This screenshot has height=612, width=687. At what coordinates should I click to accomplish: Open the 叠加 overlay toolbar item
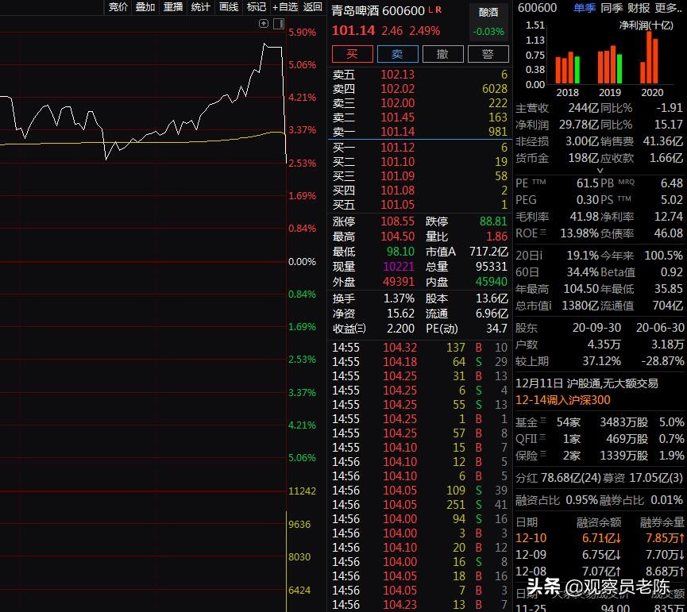[145, 6]
